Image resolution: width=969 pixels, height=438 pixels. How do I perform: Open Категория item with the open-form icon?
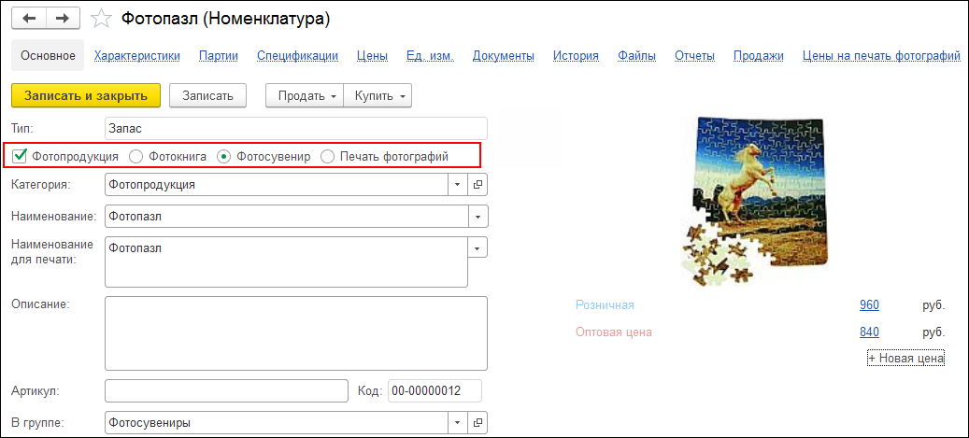(477, 184)
